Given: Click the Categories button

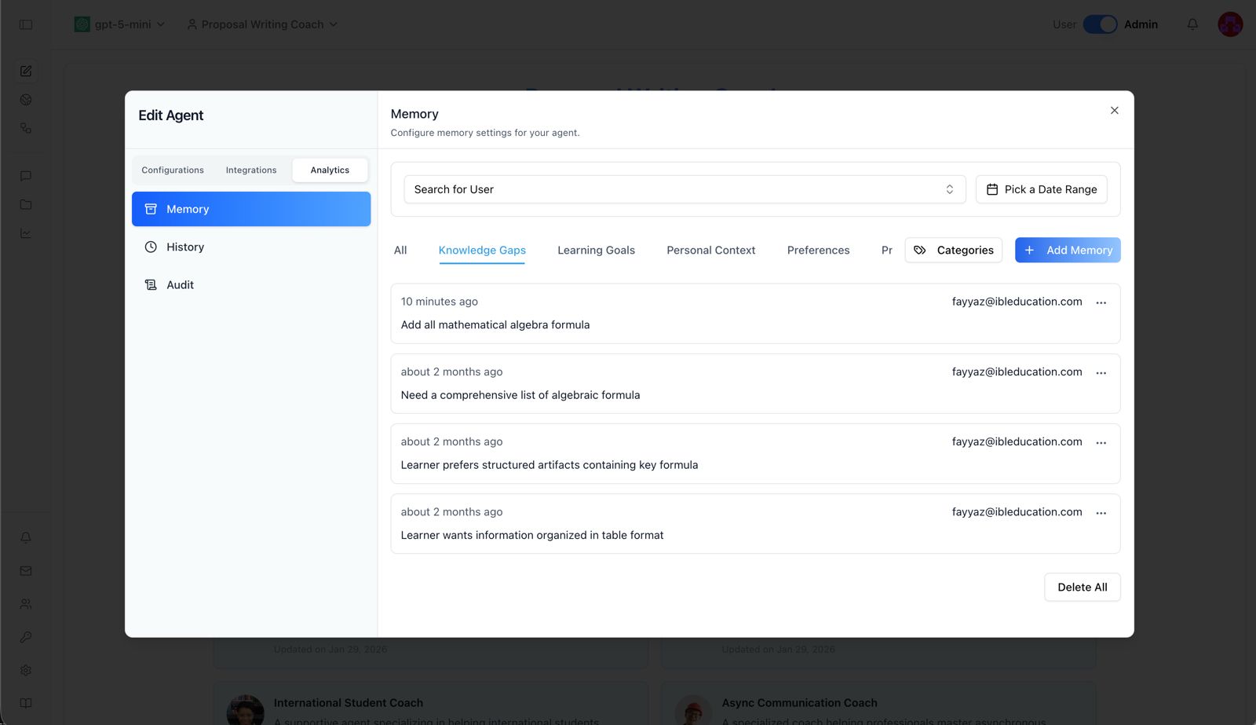Looking at the screenshot, I should point(953,250).
